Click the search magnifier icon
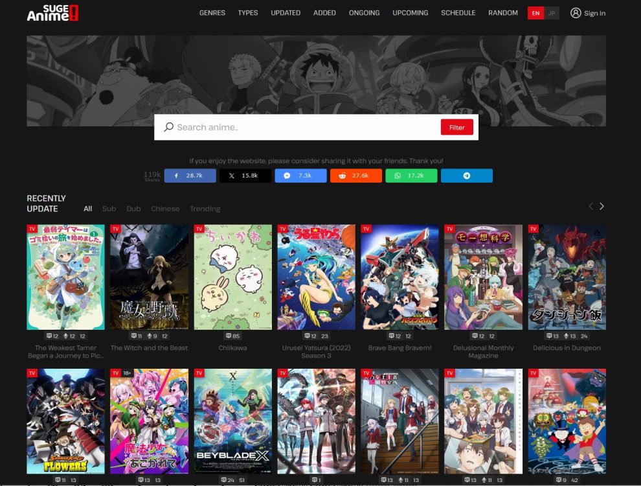The height and width of the screenshot is (486, 641). tap(168, 127)
